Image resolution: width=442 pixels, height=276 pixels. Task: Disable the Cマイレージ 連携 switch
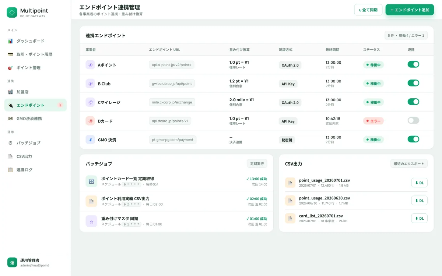[x=413, y=102]
